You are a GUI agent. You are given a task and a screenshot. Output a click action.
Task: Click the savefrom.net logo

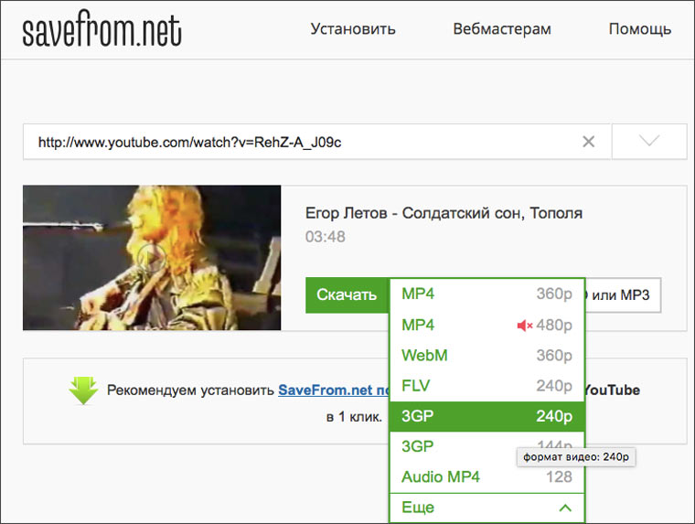pos(102,30)
